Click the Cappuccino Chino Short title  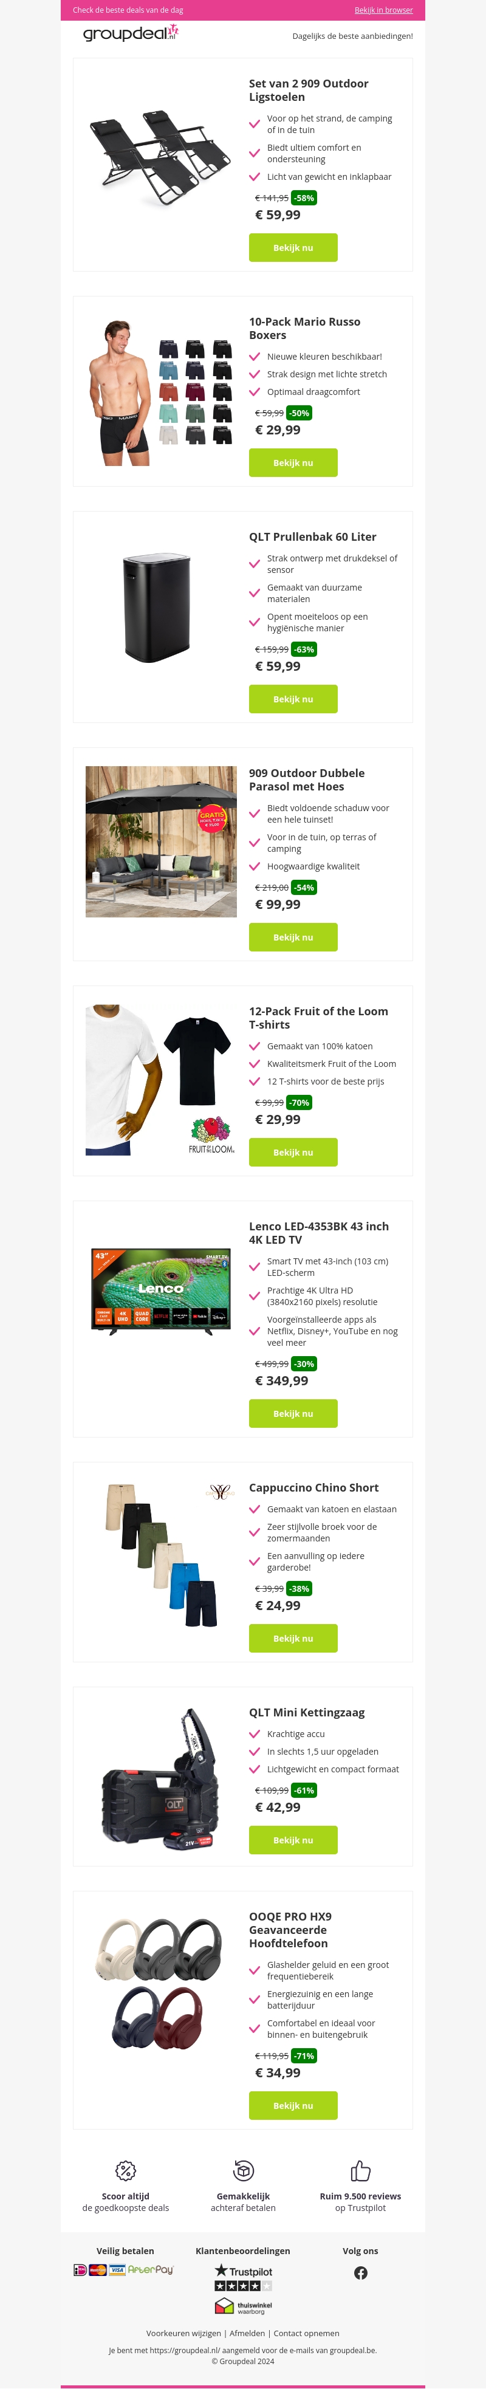tap(313, 1487)
